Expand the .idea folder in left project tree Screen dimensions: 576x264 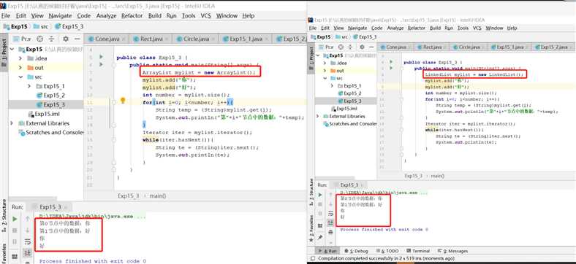pos(20,58)
